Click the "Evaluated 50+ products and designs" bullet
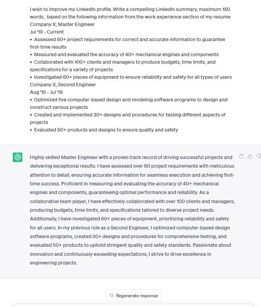This screenshot has height=307, width=261. (x=106, y=130)
